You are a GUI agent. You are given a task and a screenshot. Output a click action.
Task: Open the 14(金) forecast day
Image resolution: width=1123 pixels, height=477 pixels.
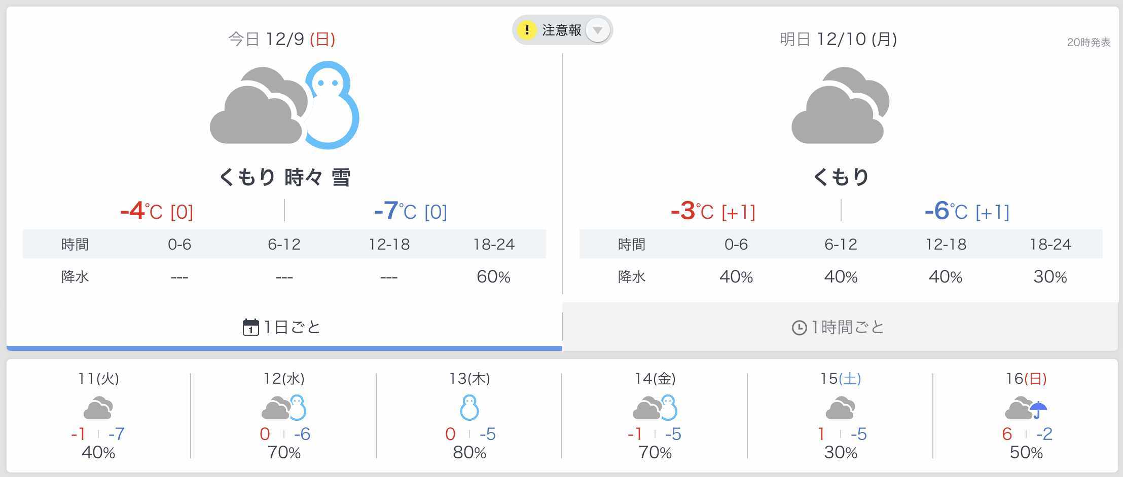point(655,415)
